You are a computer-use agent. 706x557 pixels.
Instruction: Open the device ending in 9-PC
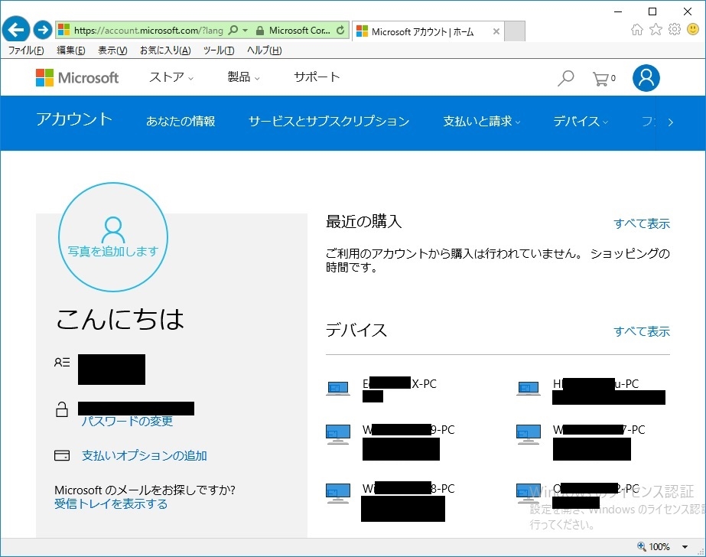coord(408,430)
